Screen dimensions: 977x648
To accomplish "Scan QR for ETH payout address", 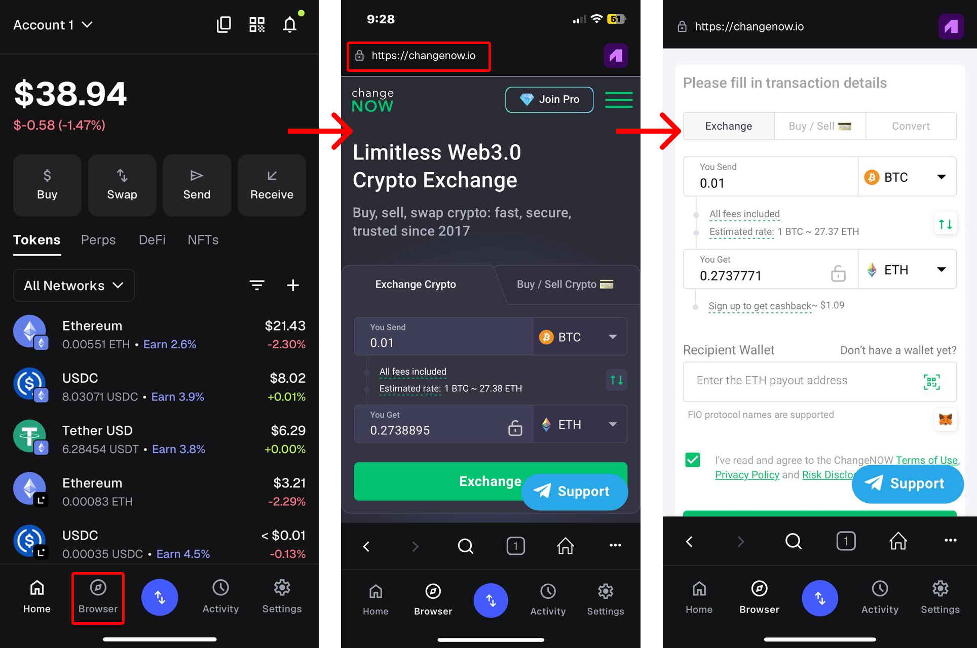I will pyautogui.click(x=931, y=382).
